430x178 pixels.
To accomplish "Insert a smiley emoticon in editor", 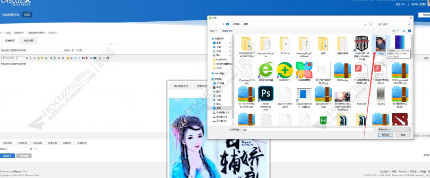I will (x=68, y=58).
